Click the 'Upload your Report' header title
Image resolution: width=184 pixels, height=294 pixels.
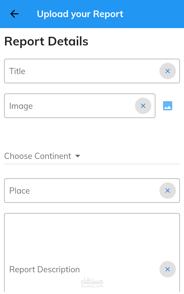pyautogui.click(x=80, y=14)
